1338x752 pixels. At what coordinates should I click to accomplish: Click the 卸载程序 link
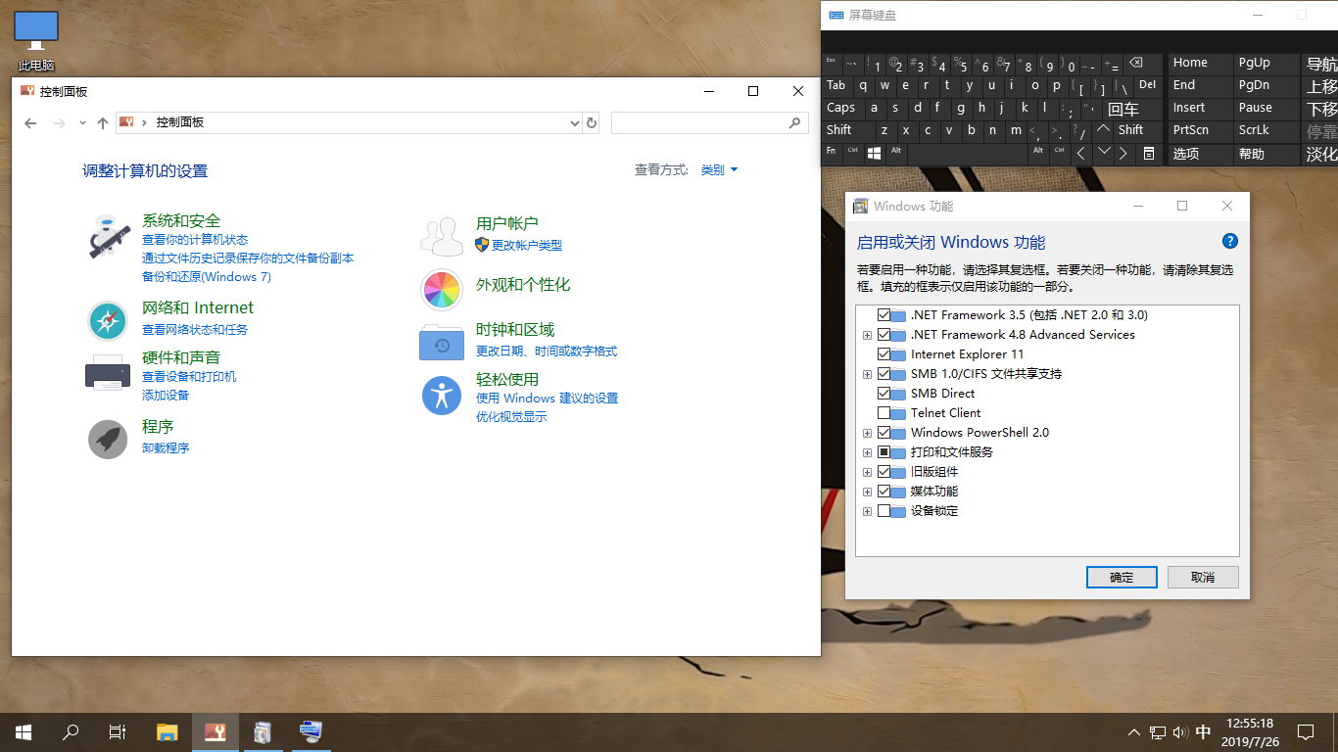166,448
